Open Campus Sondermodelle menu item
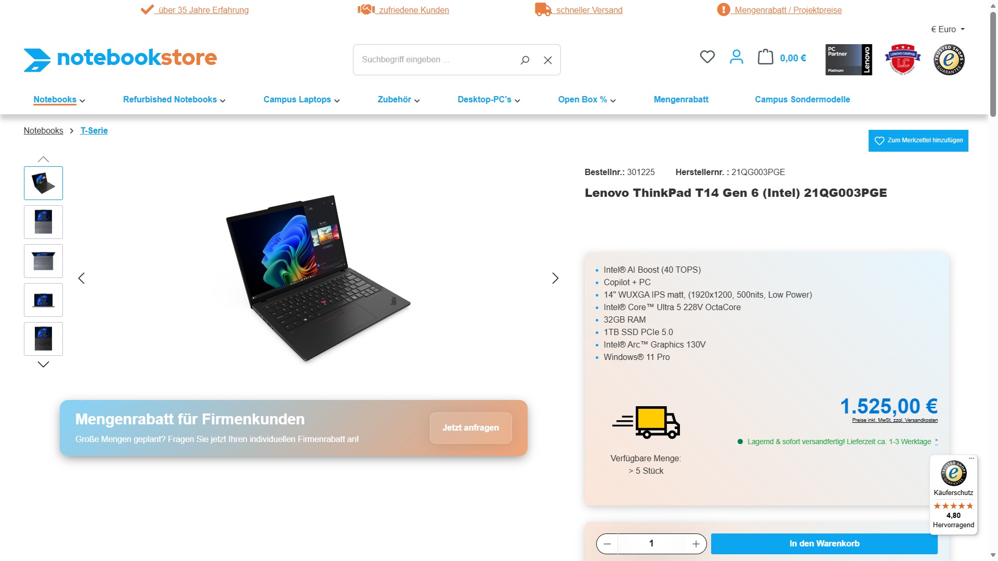Screen dimensions: 998x561 pos(802,100)
